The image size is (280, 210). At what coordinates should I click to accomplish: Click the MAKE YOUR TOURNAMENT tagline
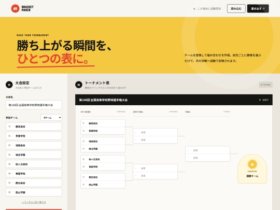(33, 35)
